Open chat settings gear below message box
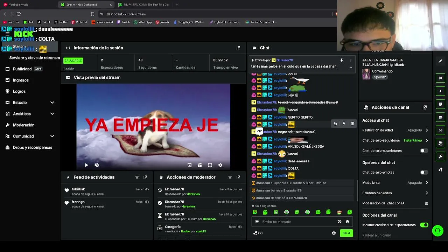448x252 pixels. point(334,233)
